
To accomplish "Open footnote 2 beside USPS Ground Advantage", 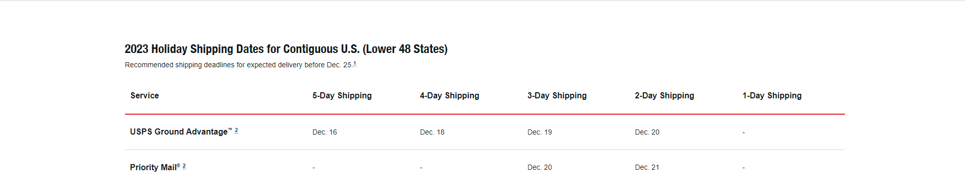I will tap(236, 130).
